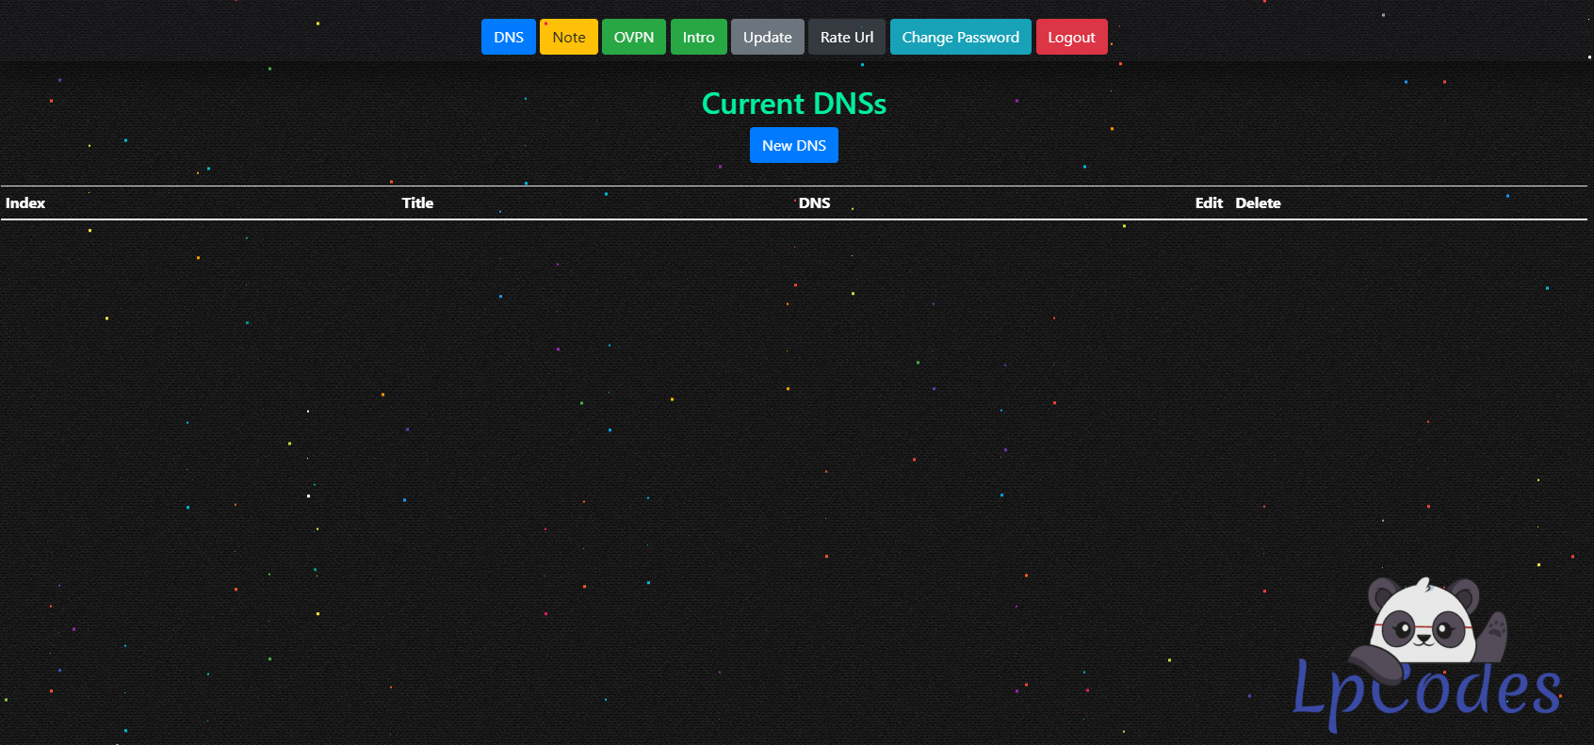Open the DNS page in the navigation
The image size is (1594, 745).
click(508, 37)
